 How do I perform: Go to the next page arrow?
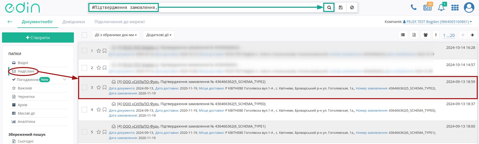coord(472,35)
